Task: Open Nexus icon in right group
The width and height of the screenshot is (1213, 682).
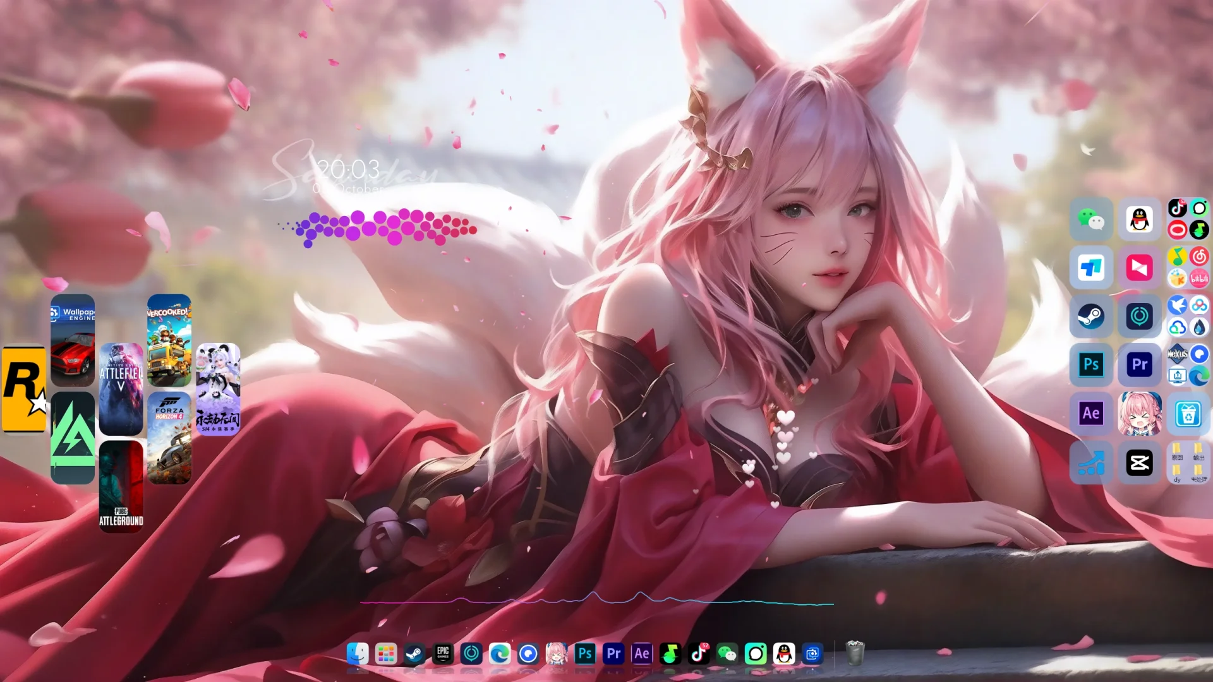Action: [1177, 354]
